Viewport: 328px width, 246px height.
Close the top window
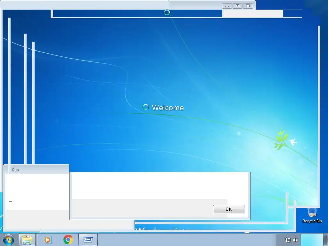(248, 6)
